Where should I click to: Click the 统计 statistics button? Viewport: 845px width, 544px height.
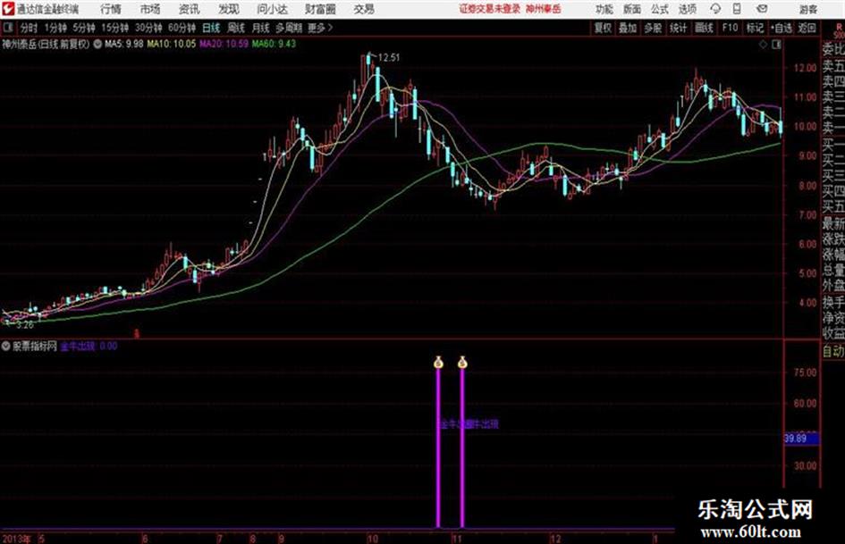coord(678,28)
